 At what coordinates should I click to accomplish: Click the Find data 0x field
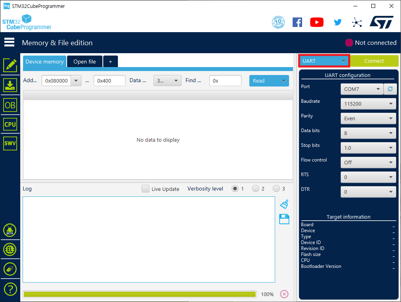(225, 81)
